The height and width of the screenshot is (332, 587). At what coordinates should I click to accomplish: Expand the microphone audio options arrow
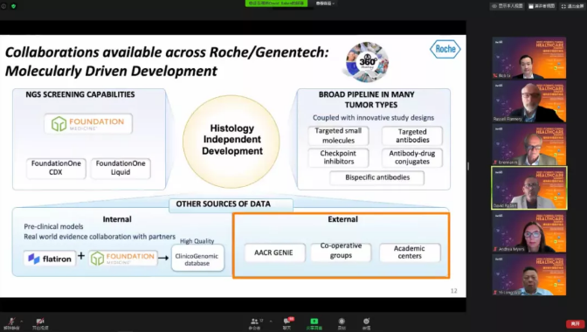(x=22, y=322)
